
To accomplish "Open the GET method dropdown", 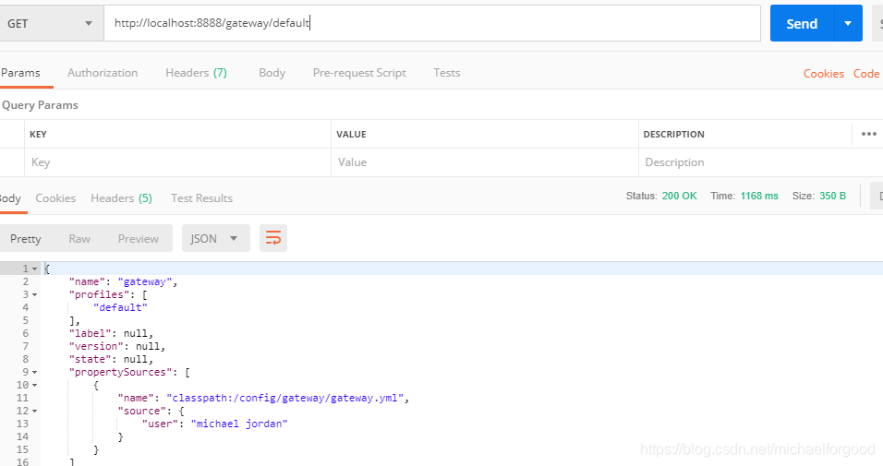I will pos(50,24).
